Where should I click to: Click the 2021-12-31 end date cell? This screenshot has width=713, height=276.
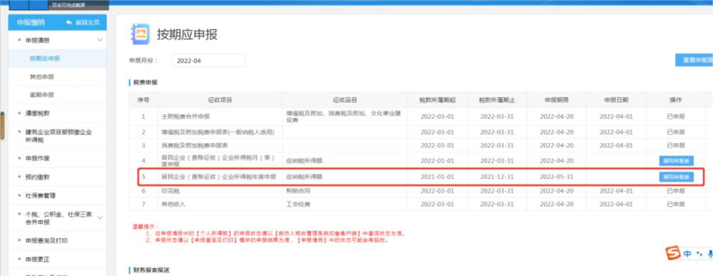pyautogui.click(x=497, y=176)
